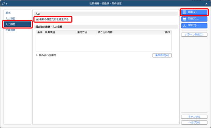This screenshot has height=128, width=211.
Task: Expand the 組み合わせ指定 section
Action: pyautogui.click(x=37, y=55)
